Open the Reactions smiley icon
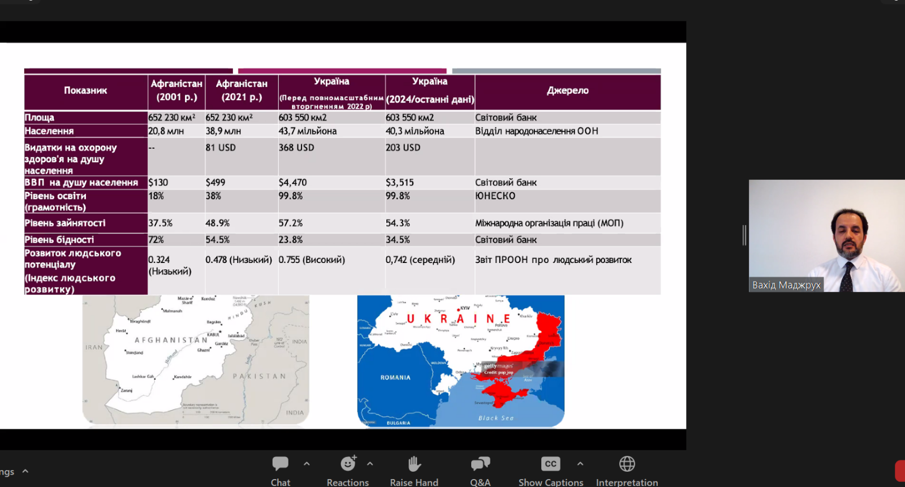The image size is (905, 487). [x=348, y=464]
